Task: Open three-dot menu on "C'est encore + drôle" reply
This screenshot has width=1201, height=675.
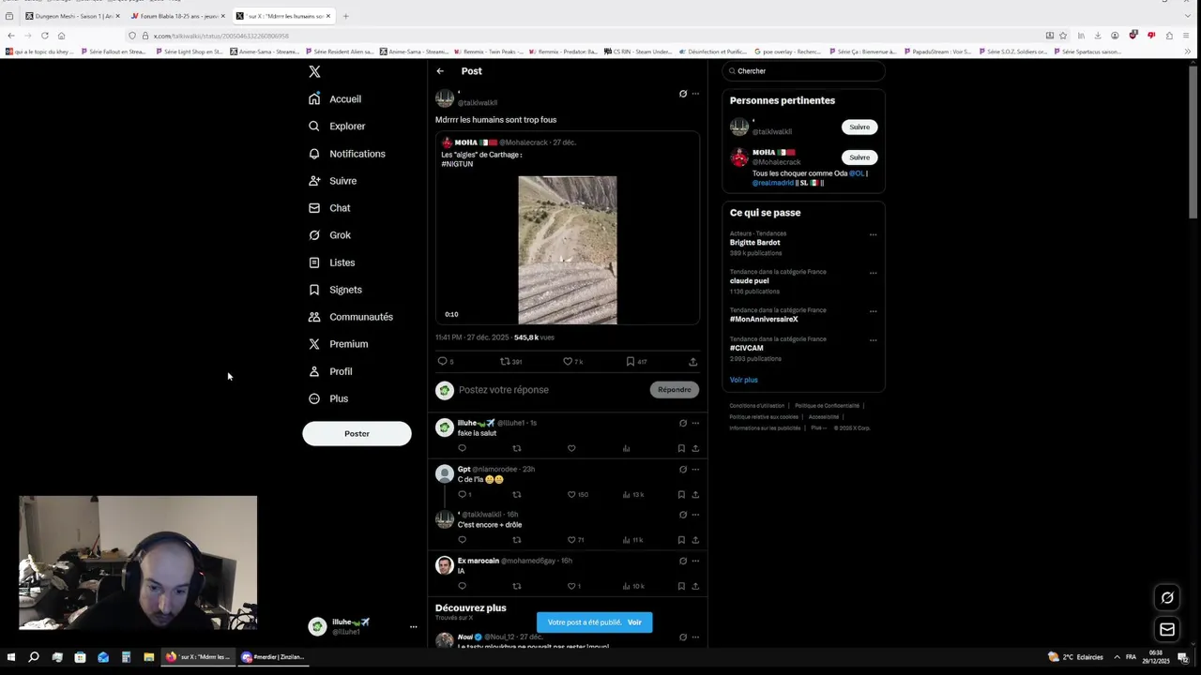Action: (x=695, y=515)
